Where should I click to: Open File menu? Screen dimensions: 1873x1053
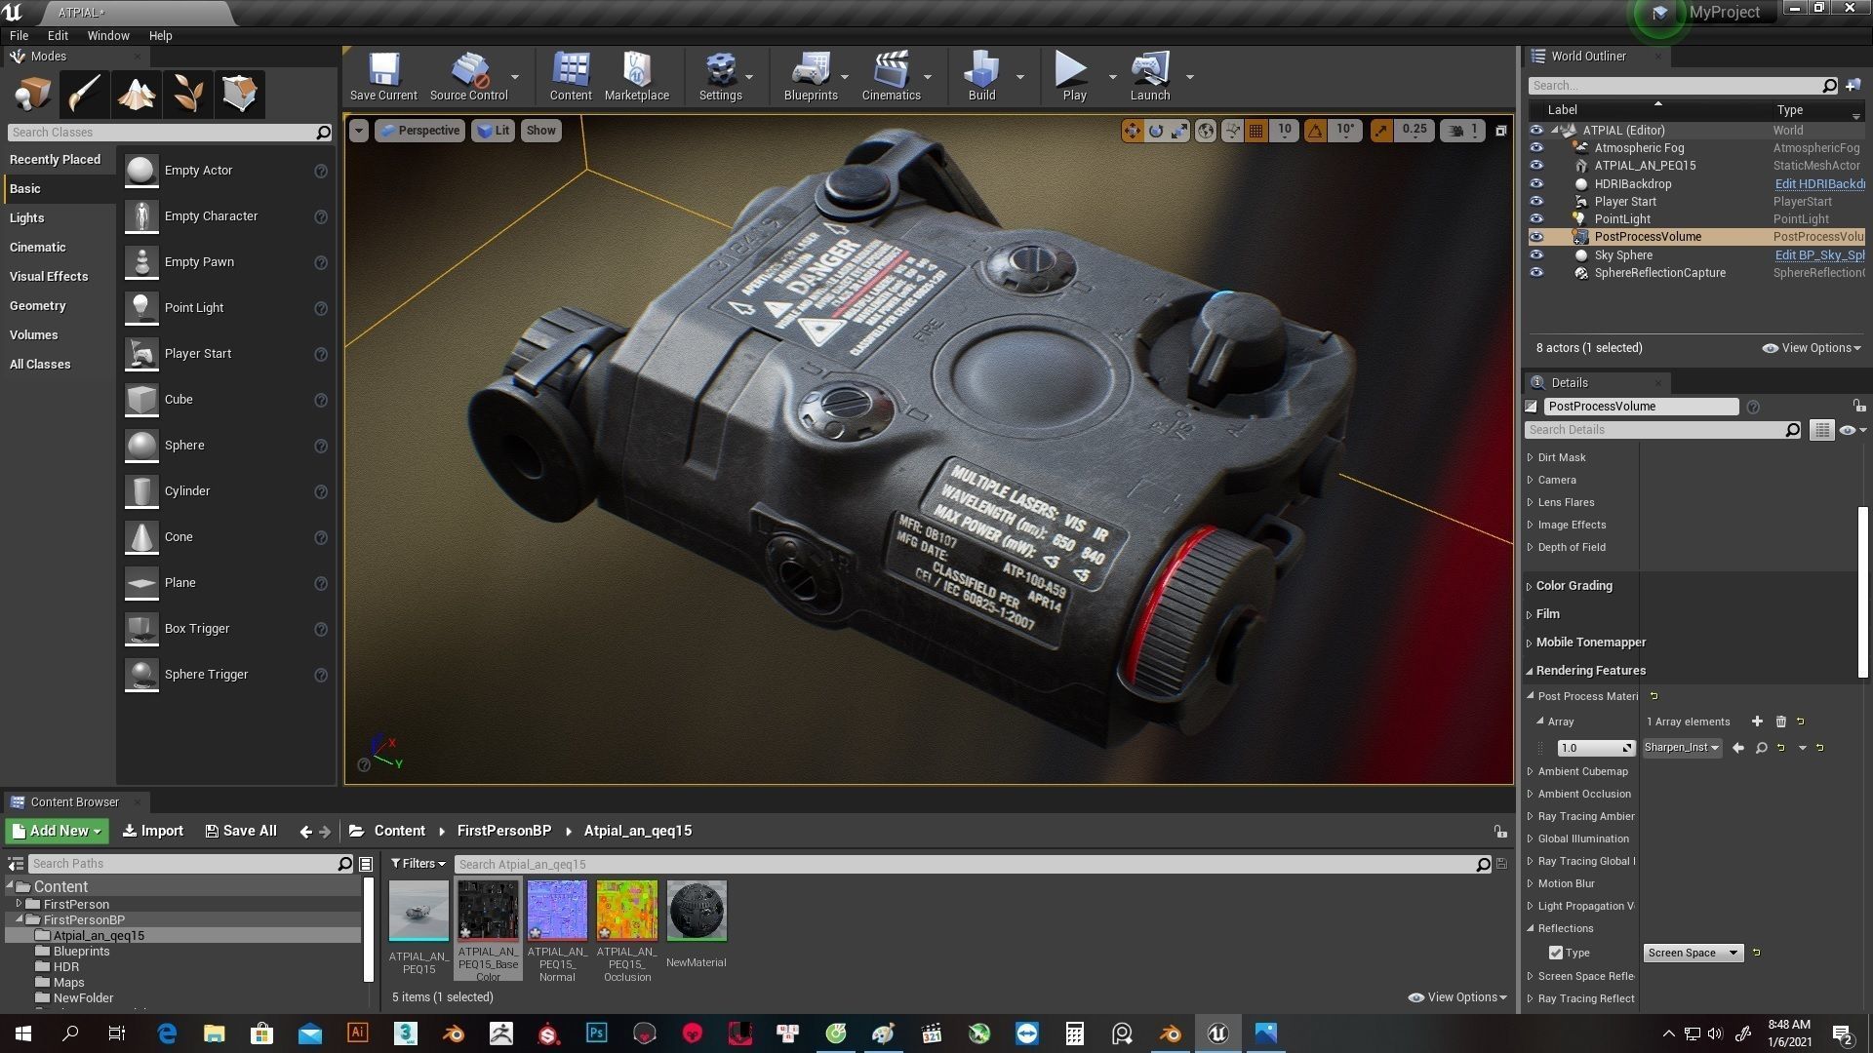coord(19,35)
